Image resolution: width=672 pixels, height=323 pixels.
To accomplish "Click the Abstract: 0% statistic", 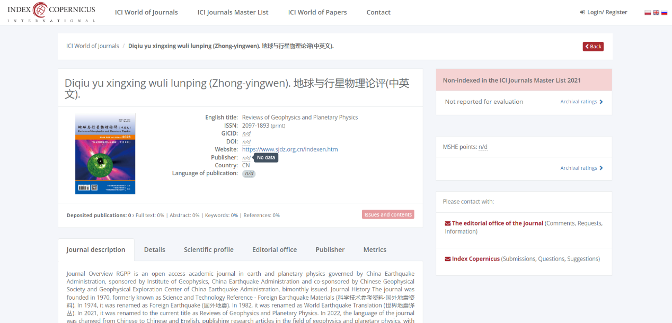I will tap(184, 216).
